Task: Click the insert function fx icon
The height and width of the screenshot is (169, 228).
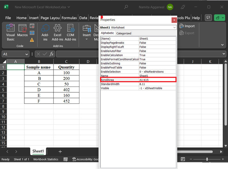Action: click(x=51, y=54)
